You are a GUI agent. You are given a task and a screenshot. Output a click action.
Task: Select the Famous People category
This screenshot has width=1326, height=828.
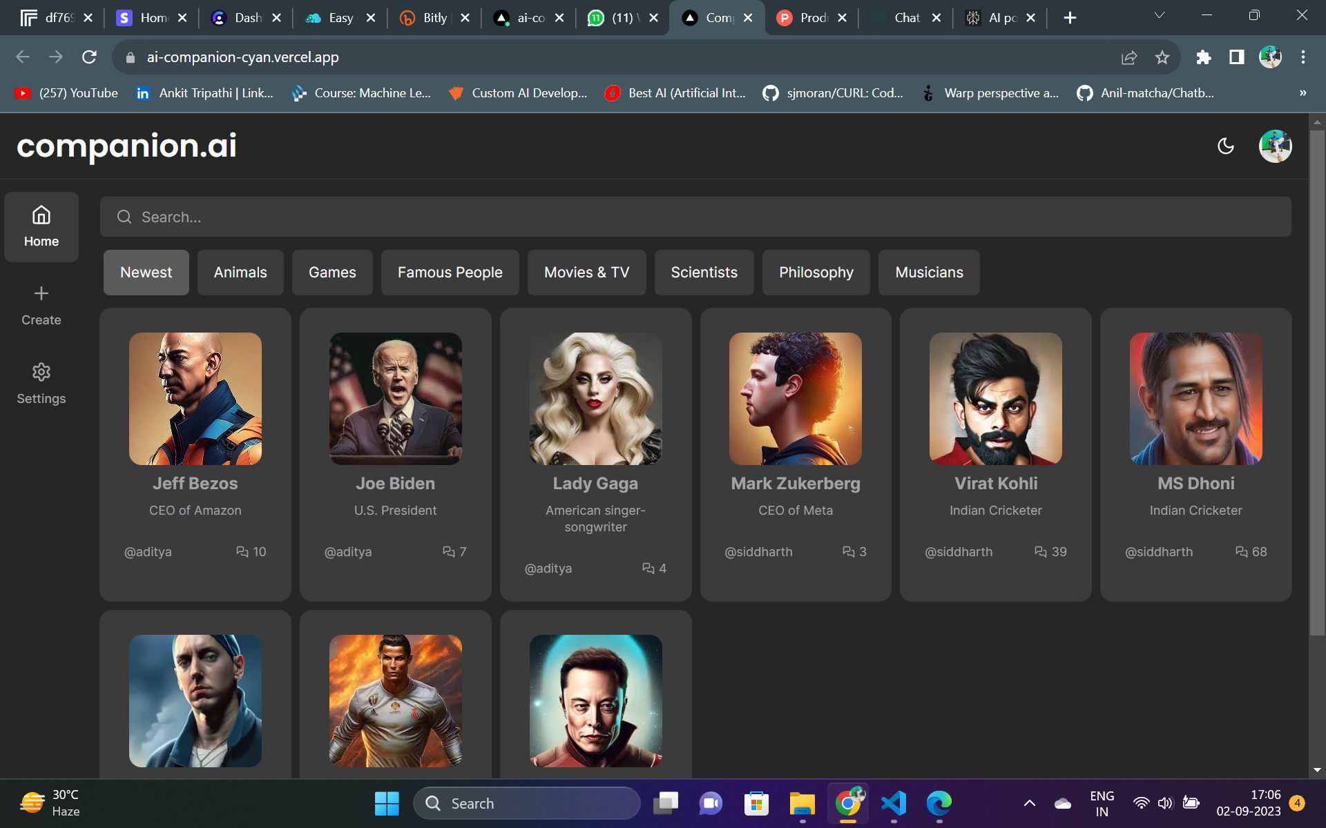pyautogui.click(x=450, y=273)
